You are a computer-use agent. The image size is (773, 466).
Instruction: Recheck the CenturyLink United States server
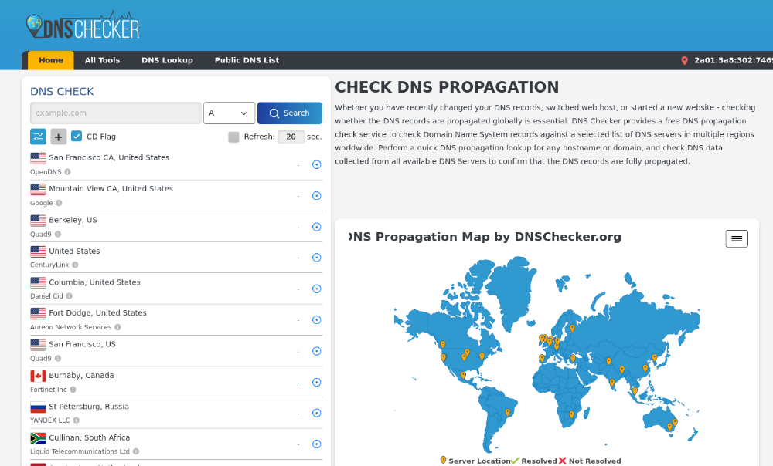[317, 258]
